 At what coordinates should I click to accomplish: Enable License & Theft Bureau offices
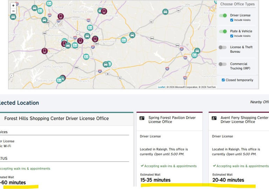[223, 47]
